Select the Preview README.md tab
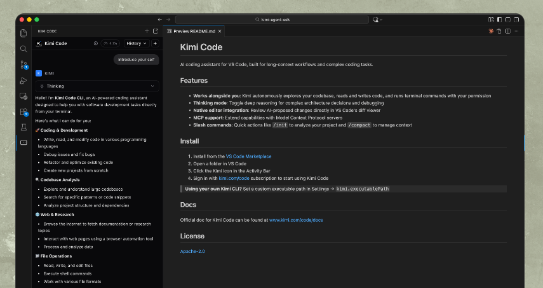The height and width of the screenshot is (288, 543). tap(194, 31)
